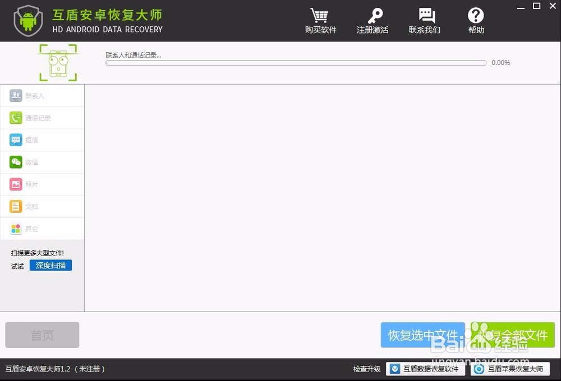561x381 pixels.
Task: Select the 联系人 contacts category icon
Action: (16, 95)
